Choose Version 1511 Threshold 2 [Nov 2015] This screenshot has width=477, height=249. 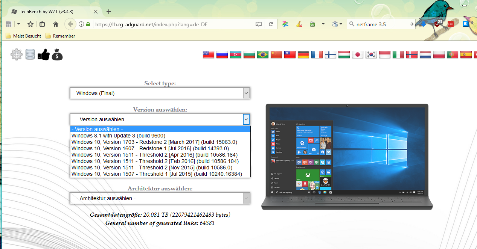click(160, 168)
